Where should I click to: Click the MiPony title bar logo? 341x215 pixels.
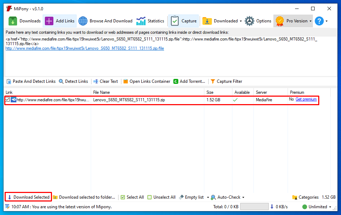(9, 9)
